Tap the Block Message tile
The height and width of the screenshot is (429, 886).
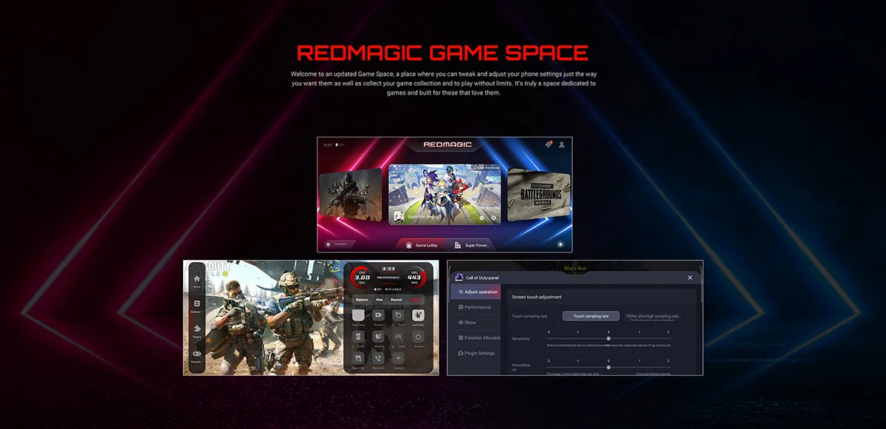[378, 336]
